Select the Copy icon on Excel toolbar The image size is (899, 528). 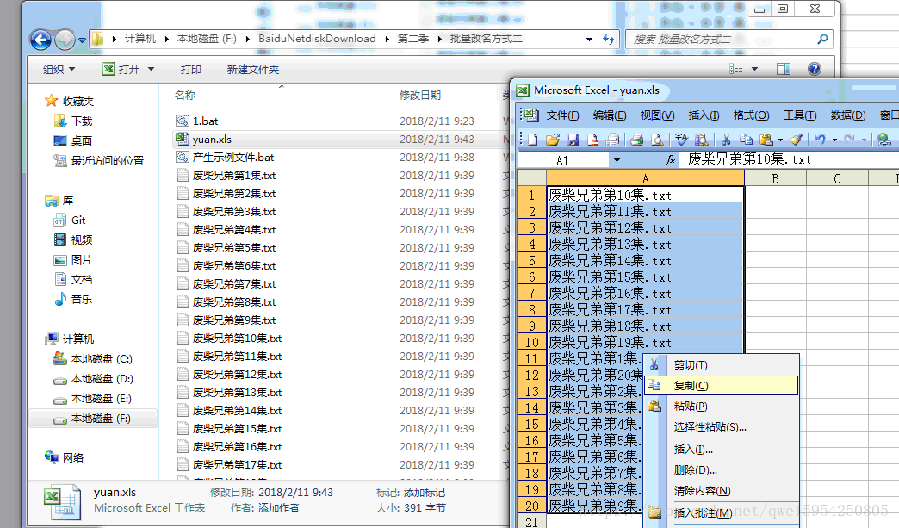pos(747,140)
